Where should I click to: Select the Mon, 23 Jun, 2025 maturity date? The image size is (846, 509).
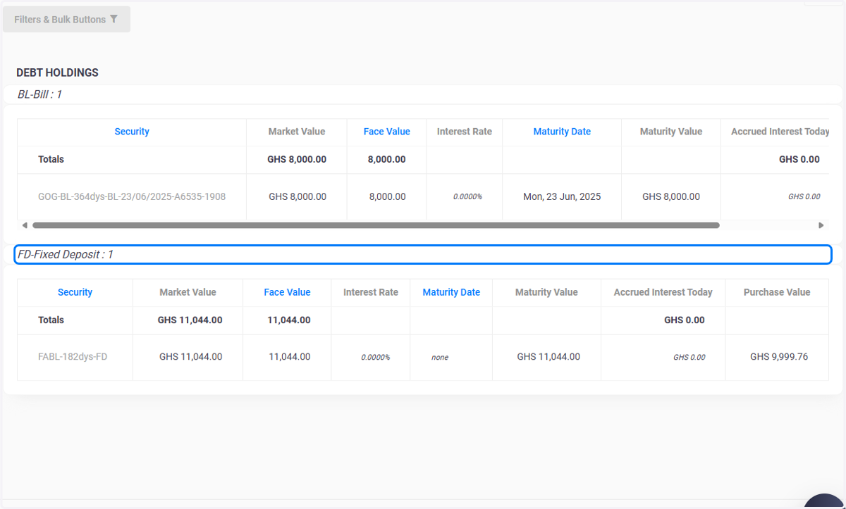562,197
